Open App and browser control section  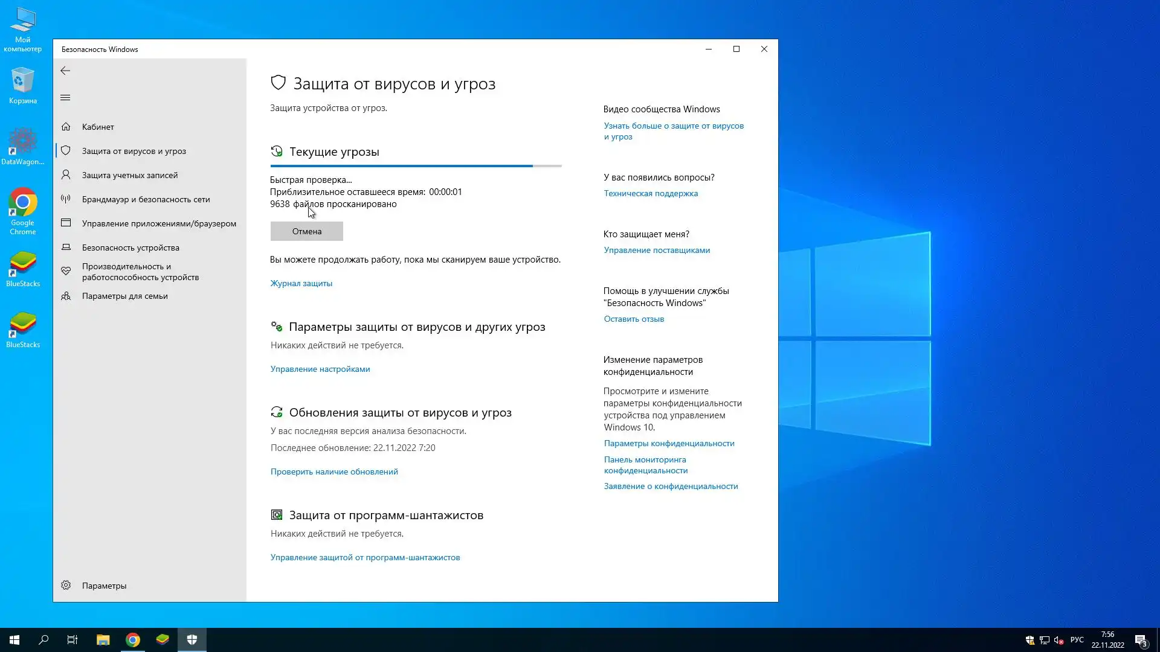[158, 223]
